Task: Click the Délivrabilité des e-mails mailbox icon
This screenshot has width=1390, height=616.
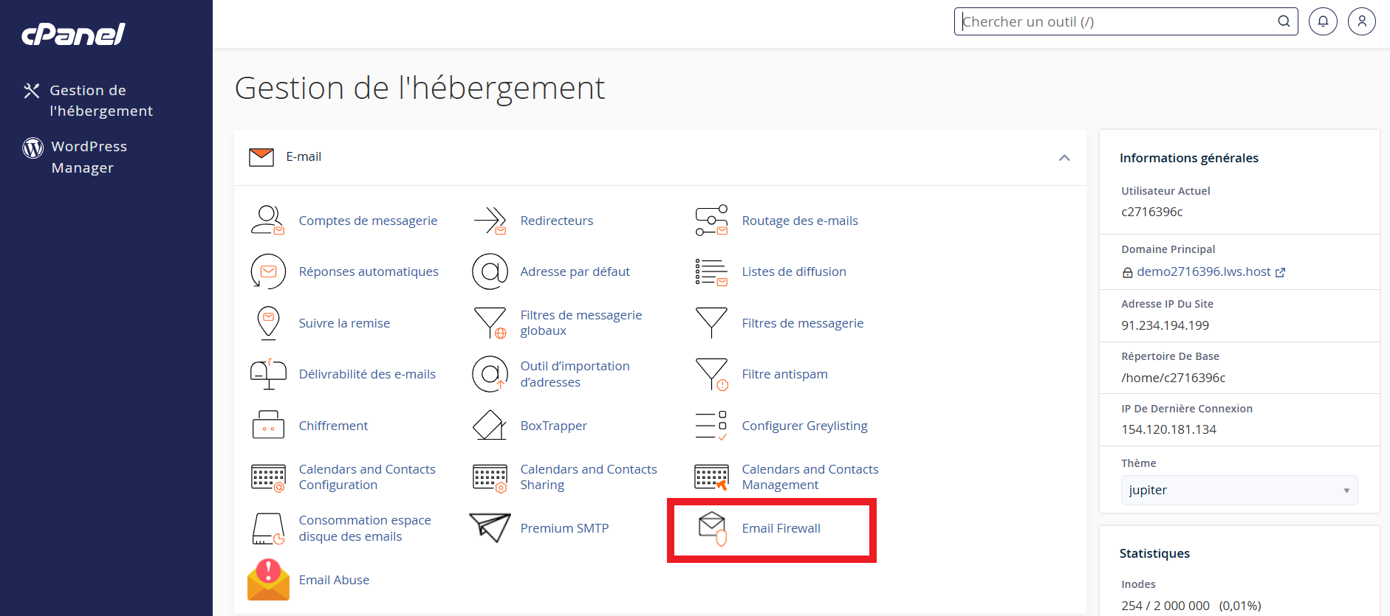Action: point(268,374)
